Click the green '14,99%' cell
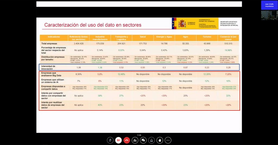This screenshot has width=278, height=145. click(x=228, y=50)
